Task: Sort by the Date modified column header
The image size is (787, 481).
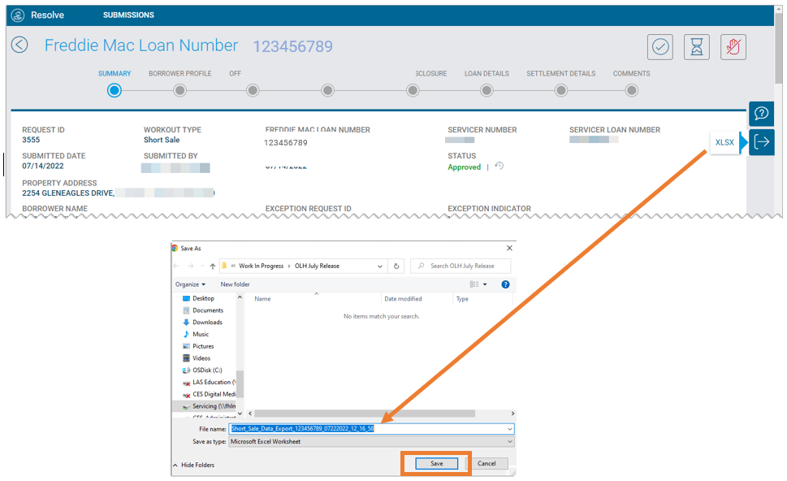Action: [x=403, y=299]
